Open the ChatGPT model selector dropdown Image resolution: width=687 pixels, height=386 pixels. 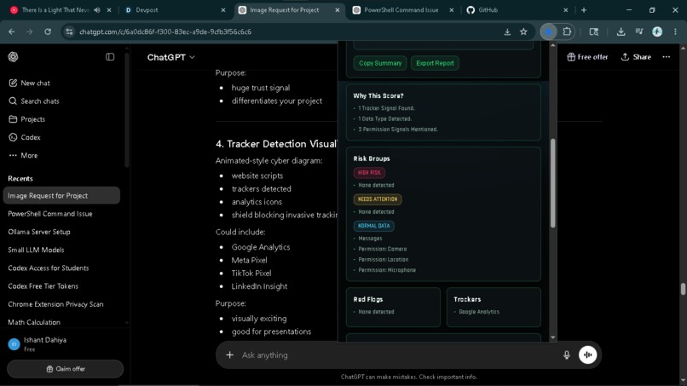point(170,57)
